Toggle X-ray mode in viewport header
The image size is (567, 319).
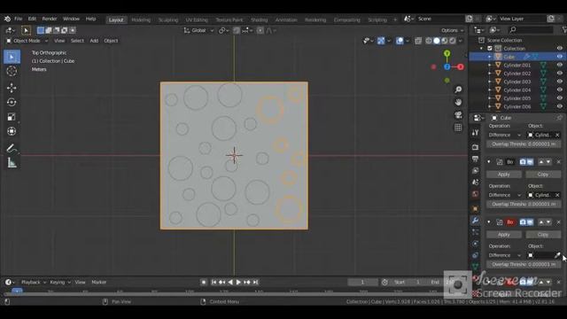[418, 41]
